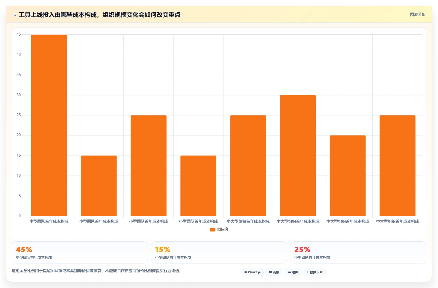The width and height of the screenshot is (438, 288).
Task: Click the caption under the 45% figure
Action: click(34, 257)
